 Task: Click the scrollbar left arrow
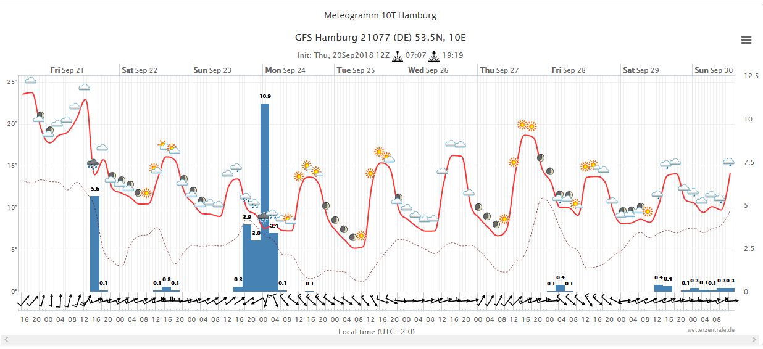click(x=6, y=340)
